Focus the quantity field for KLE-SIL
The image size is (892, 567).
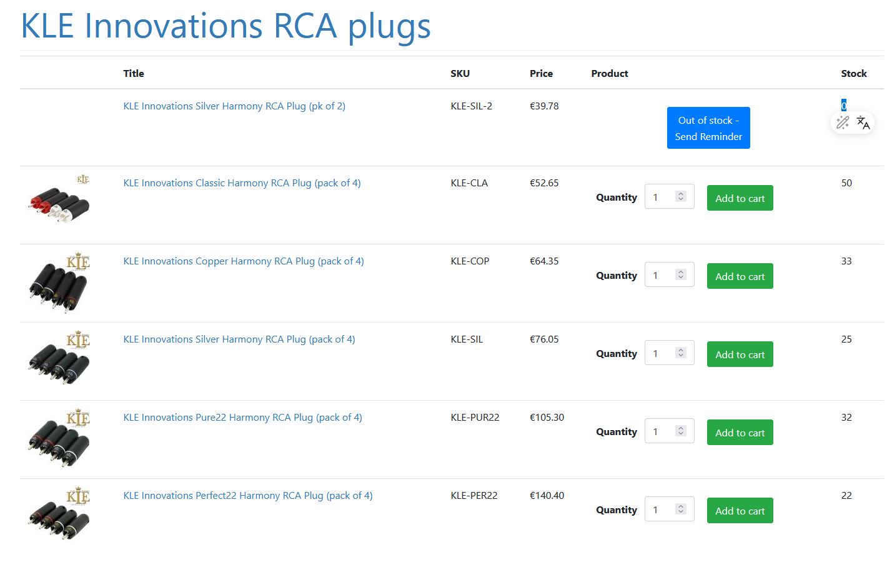(669, 353)
